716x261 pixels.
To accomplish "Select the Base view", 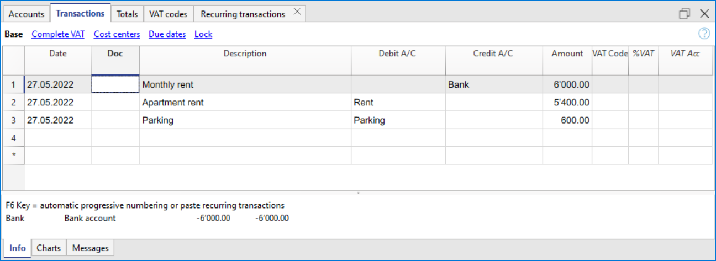I will 14,34.
